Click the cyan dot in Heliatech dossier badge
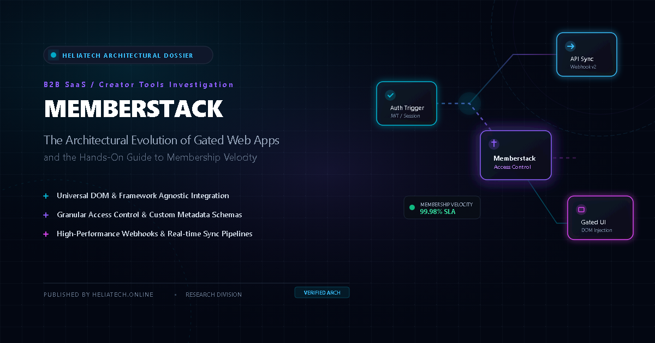Screen dimensions: 655x343 tap(53, 55)
